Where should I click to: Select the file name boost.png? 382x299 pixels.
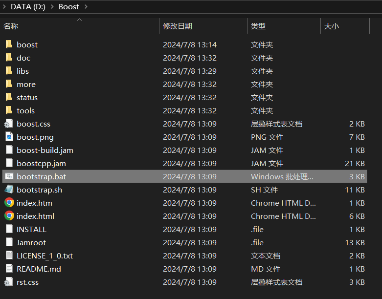coord(35,137)
